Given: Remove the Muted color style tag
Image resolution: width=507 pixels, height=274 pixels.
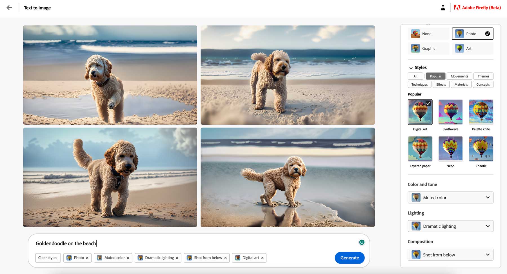Looking at the screenshot, I should pyautogui.click(x=128, y=258).
